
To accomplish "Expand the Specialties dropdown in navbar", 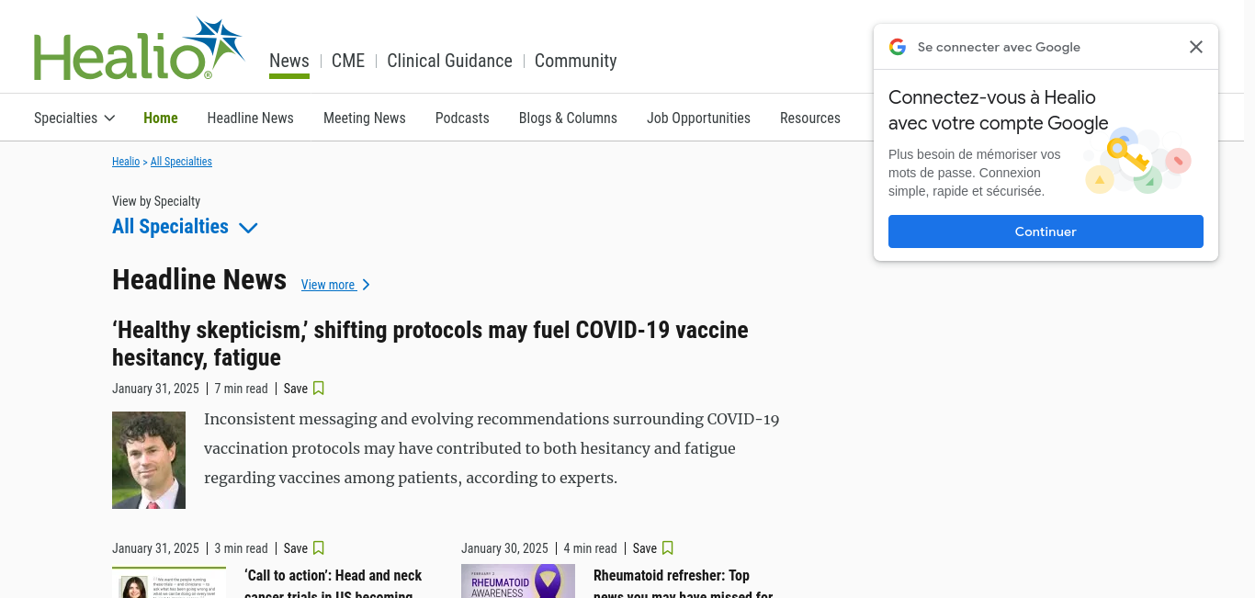I will click(x=74, y=118).
